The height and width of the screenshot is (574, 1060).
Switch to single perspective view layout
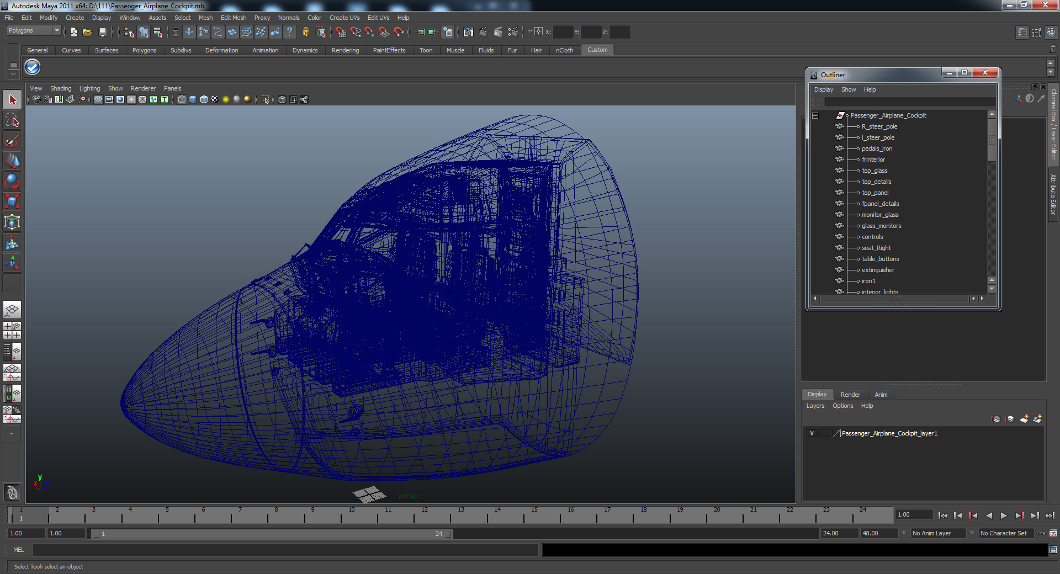(12, 310)
